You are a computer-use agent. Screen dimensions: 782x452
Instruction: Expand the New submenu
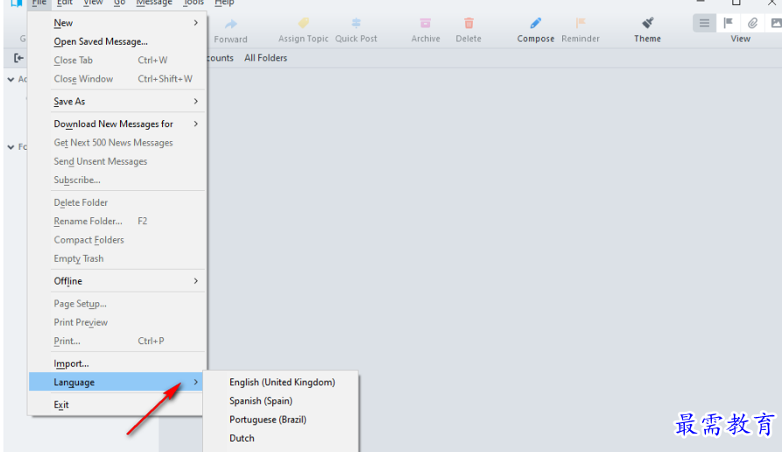point(117,23)
